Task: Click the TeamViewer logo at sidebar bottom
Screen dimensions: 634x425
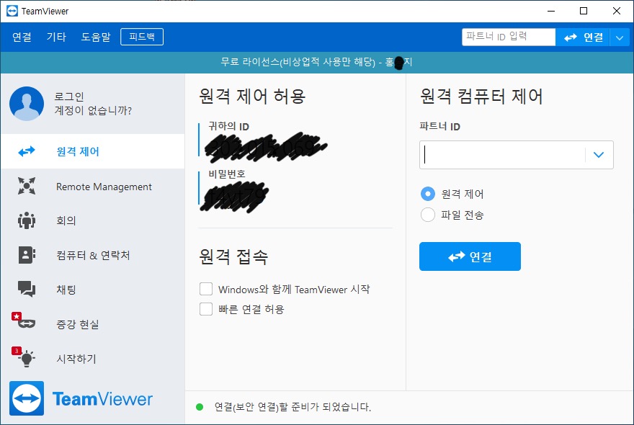Action: [81, 399]
